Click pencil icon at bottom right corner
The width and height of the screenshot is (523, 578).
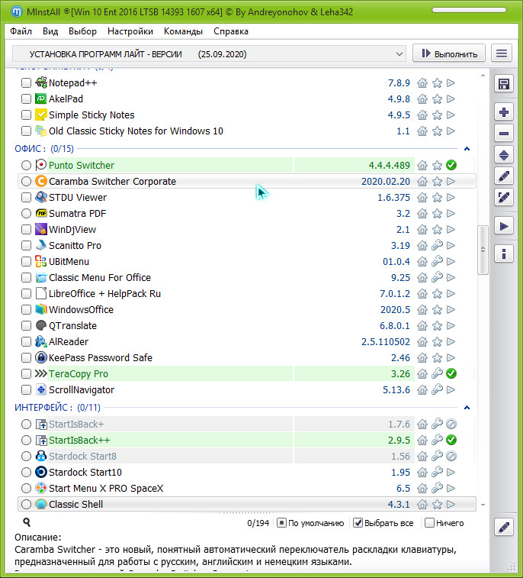(503, 528)
